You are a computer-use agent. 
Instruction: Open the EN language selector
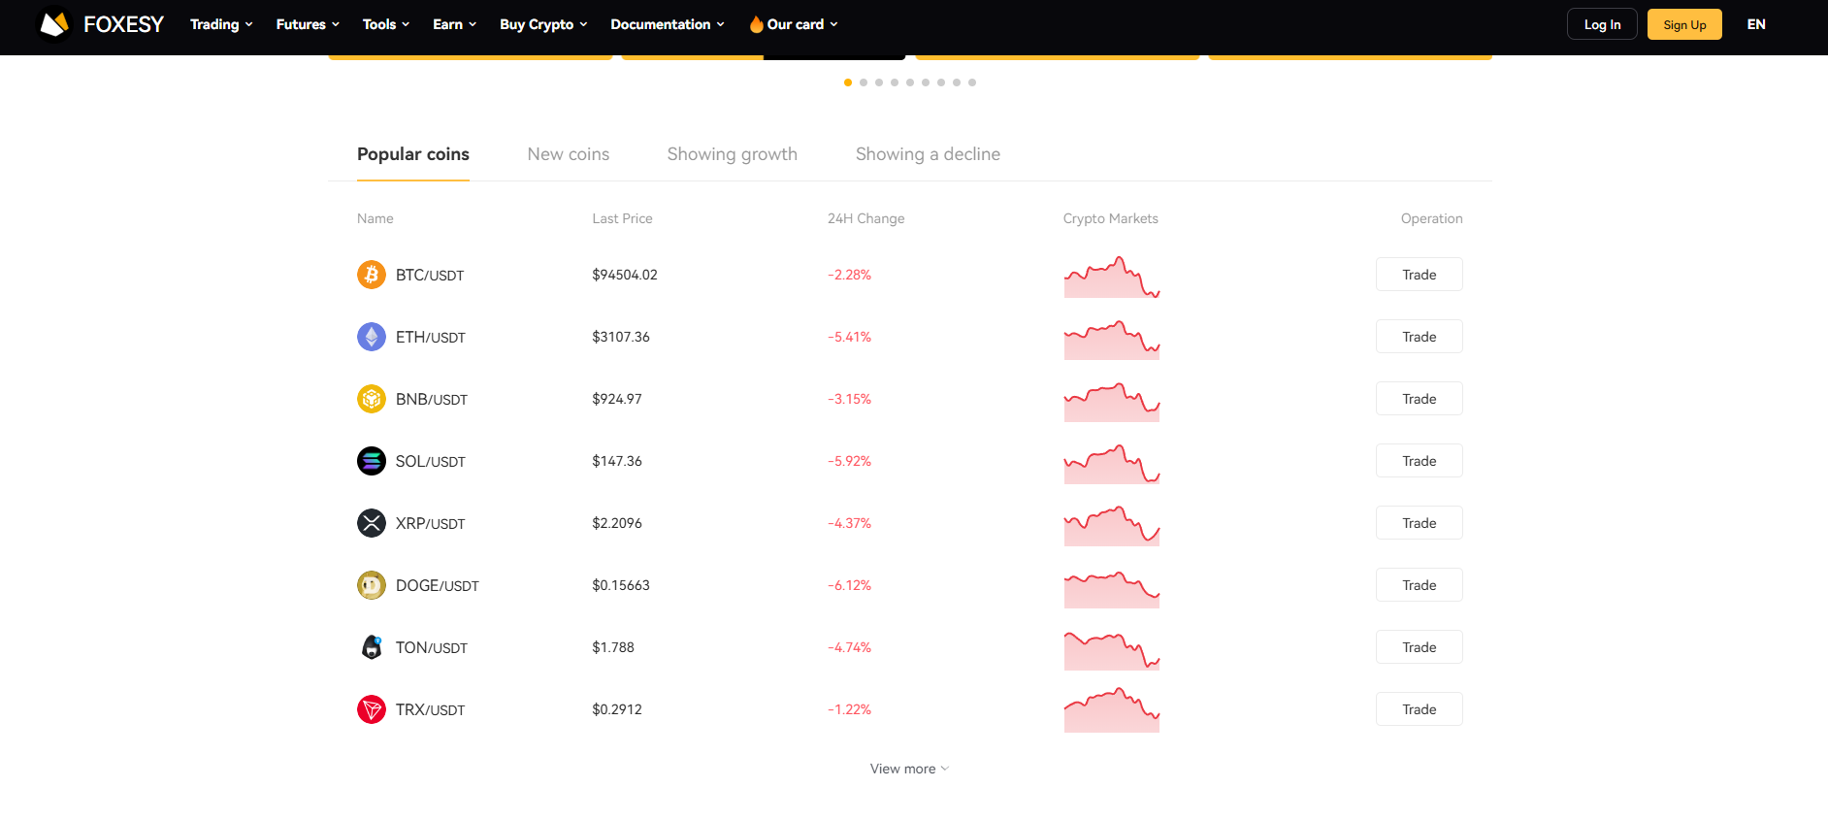(x=1755, y=24)
